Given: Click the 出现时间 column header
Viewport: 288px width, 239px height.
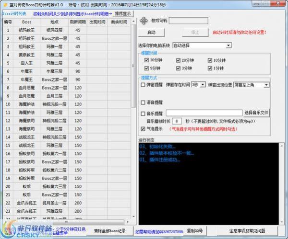Looking at the screenshot, I should (97, 22).
